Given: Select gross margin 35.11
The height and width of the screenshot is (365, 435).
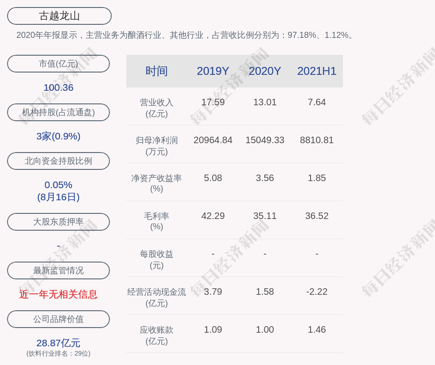Looking at the screenshot, I should click(x=265, y=216).
